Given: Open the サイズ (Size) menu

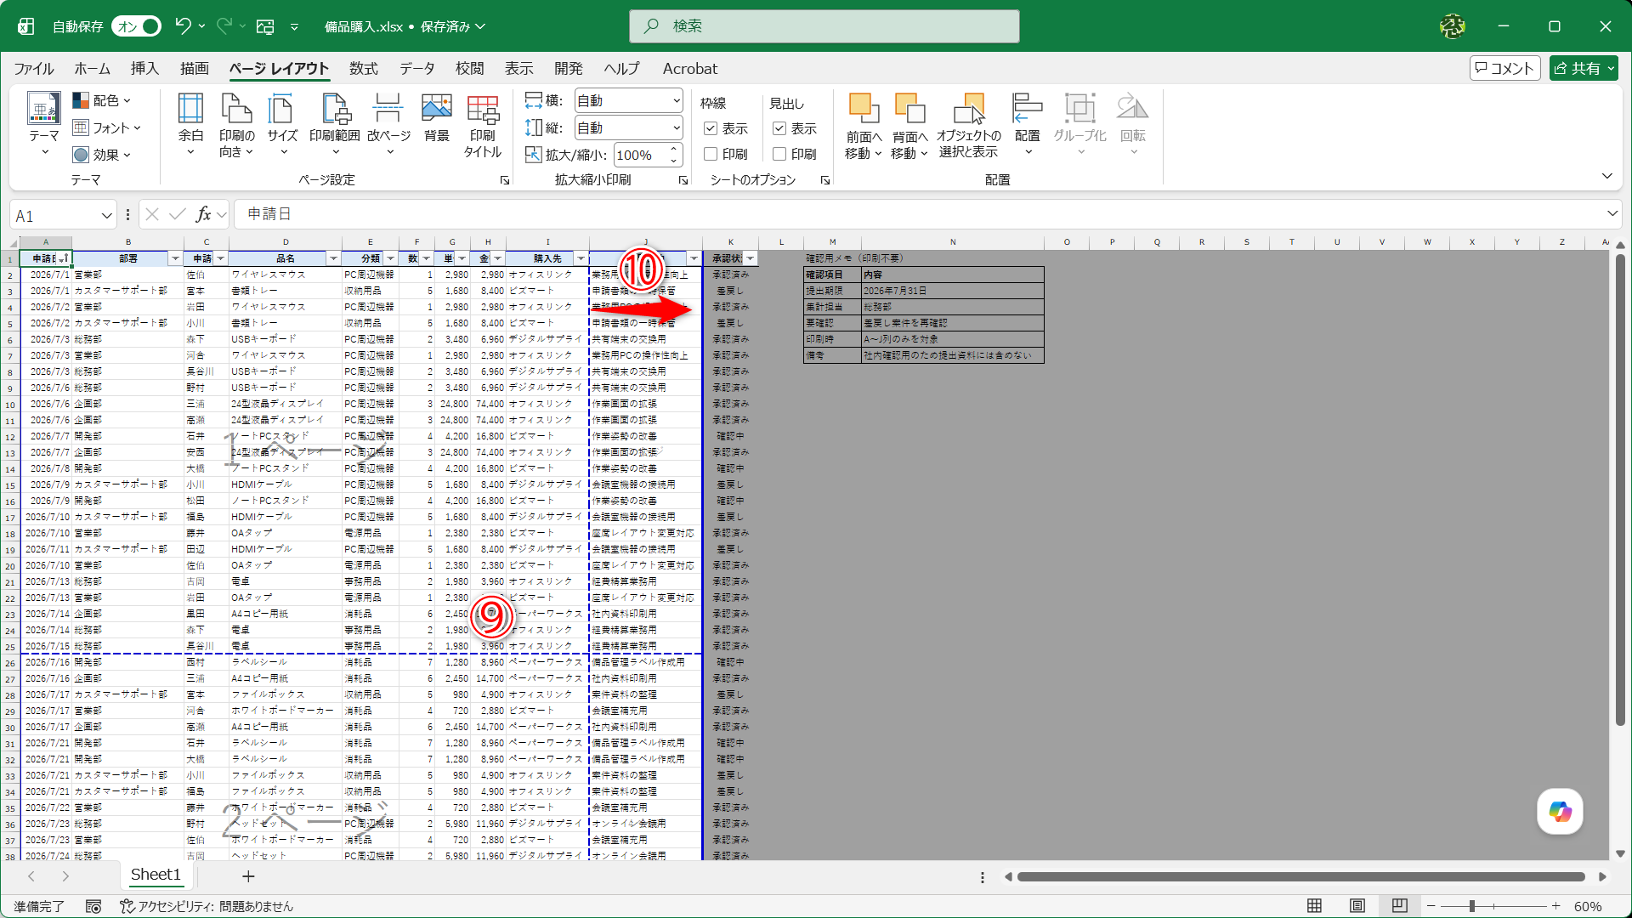Looking at the screenshot, I should [x=282, y=125].
